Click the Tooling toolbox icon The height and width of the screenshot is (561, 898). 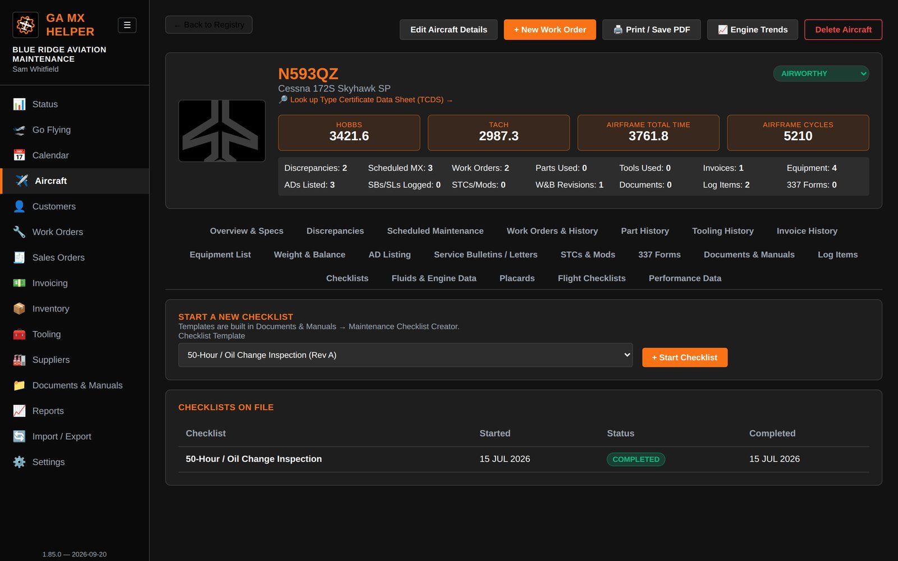coord(19,334)
